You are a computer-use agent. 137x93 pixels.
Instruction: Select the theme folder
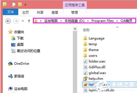click(94, 50)
